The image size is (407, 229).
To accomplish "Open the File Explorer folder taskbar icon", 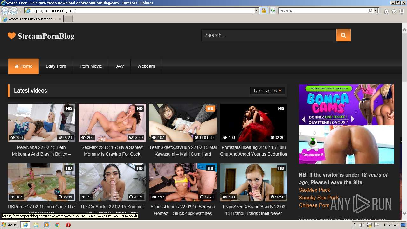I will tap(36, 225).
